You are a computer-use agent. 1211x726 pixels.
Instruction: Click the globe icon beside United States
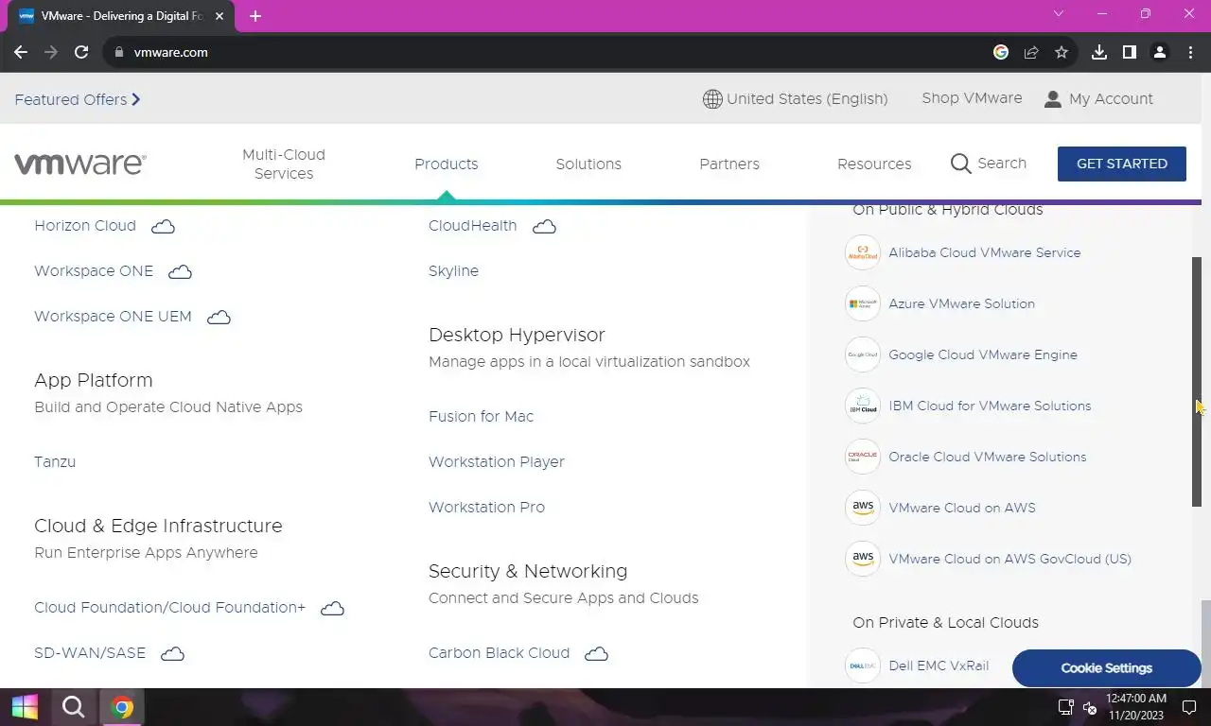(712, 99)
